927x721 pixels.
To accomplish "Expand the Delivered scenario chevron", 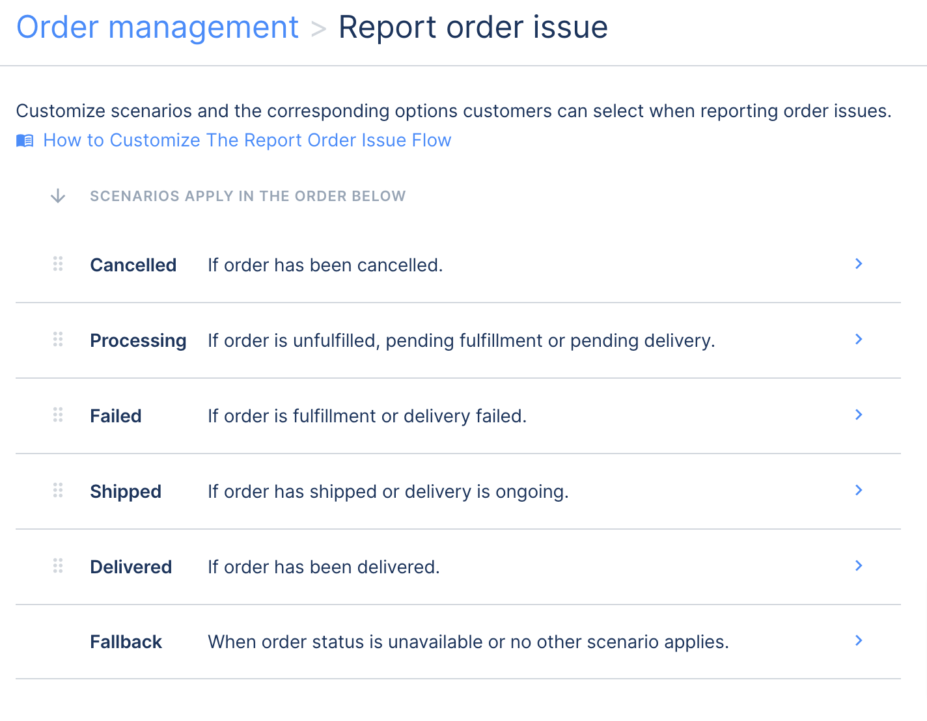I will [x=859, y=565].
